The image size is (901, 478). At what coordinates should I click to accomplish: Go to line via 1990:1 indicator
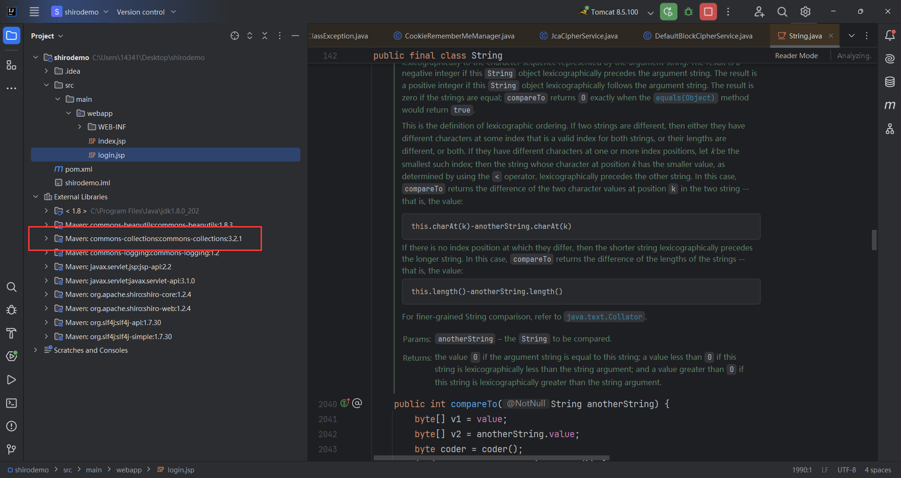point(802,470)
